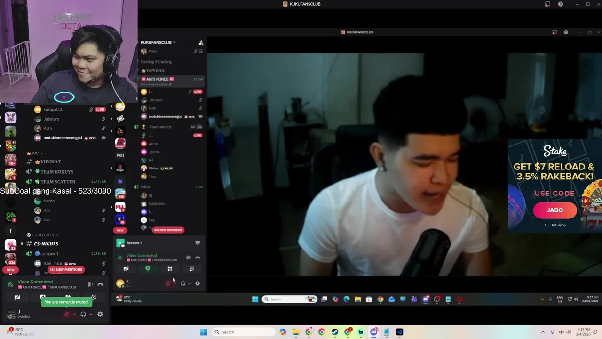Screen dimensions: 602x339
Task: Open mic options arrow beside streamed mute button
Action: (x=175, y=283)
